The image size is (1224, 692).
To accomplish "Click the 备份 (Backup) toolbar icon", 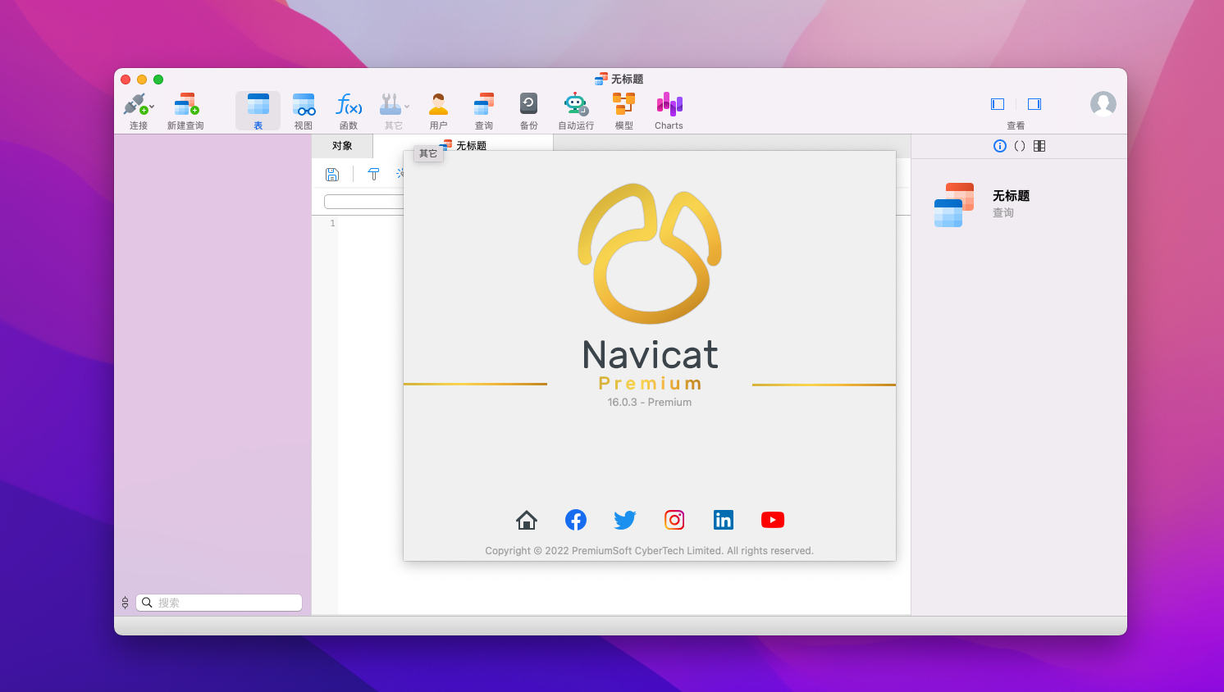I will click(x=528, y=106).
